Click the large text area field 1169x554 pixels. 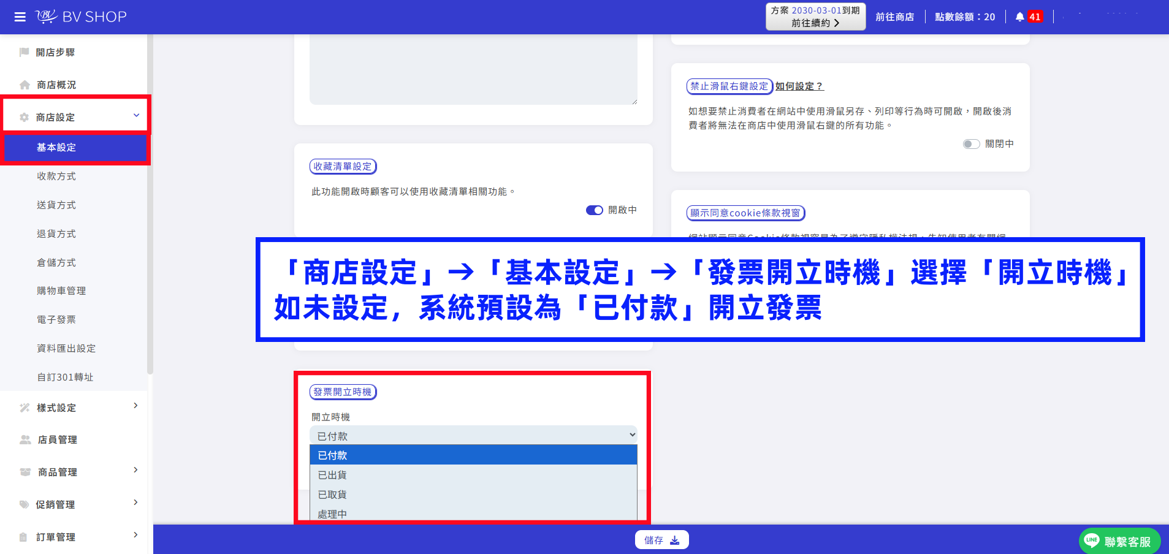(473, 69)
